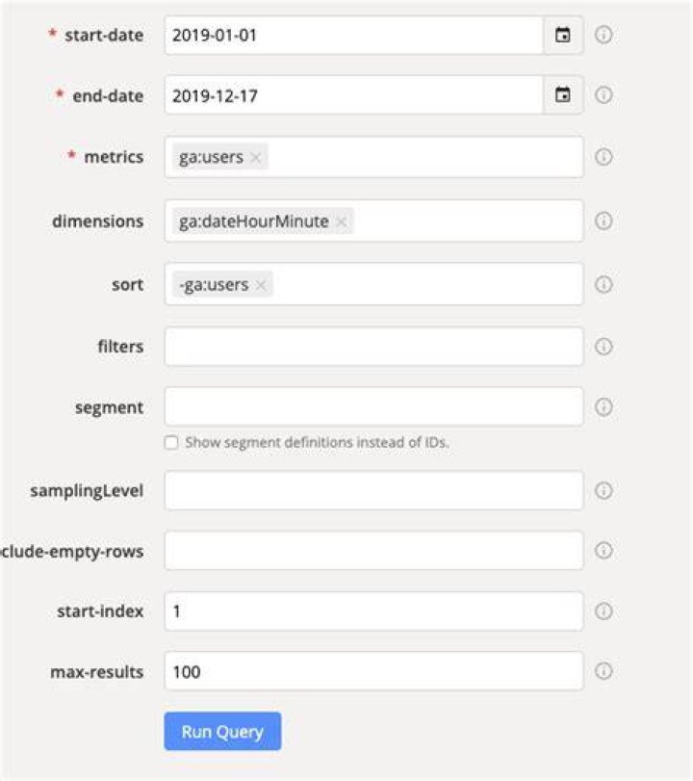Focus the filters input field
The image size is (693, 781).
point(373,346)
